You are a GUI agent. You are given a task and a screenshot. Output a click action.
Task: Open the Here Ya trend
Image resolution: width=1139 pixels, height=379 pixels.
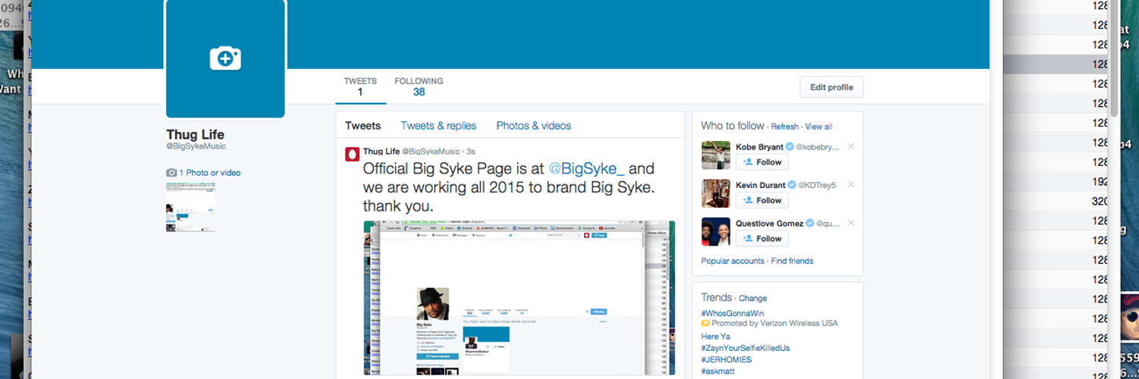point(715,337)
